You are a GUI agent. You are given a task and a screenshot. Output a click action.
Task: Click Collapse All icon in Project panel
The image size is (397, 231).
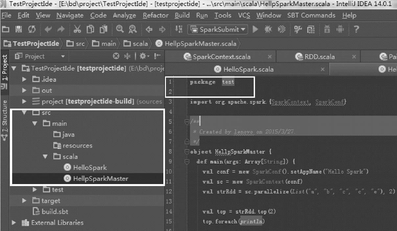127,56
